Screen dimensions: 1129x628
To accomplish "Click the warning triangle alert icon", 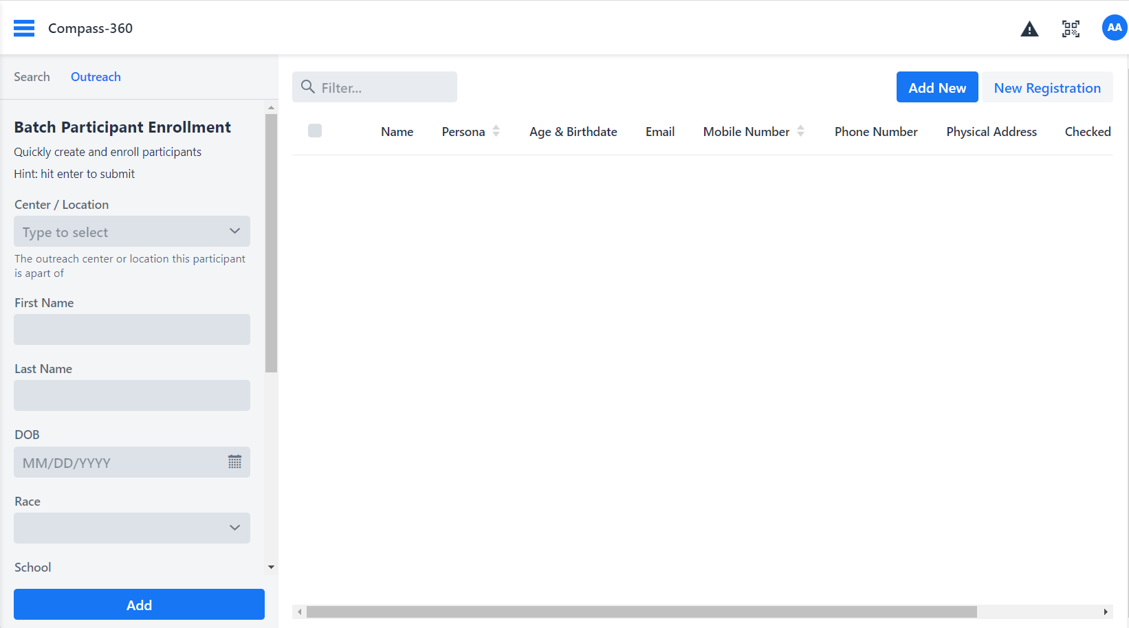I will pyautogui.click(x=1029, y=29).
